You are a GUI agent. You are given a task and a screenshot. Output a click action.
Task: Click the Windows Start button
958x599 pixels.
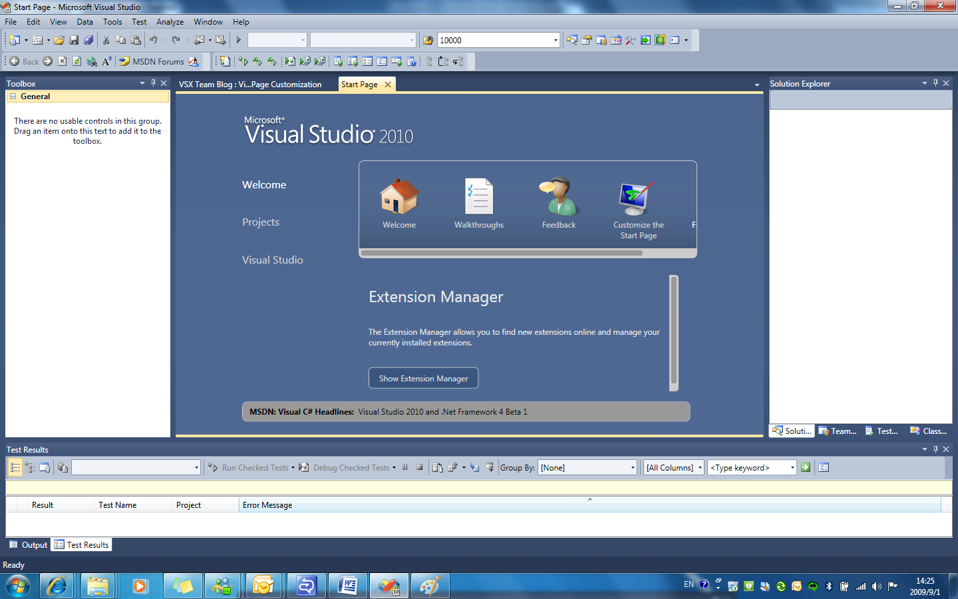(18, 586)
